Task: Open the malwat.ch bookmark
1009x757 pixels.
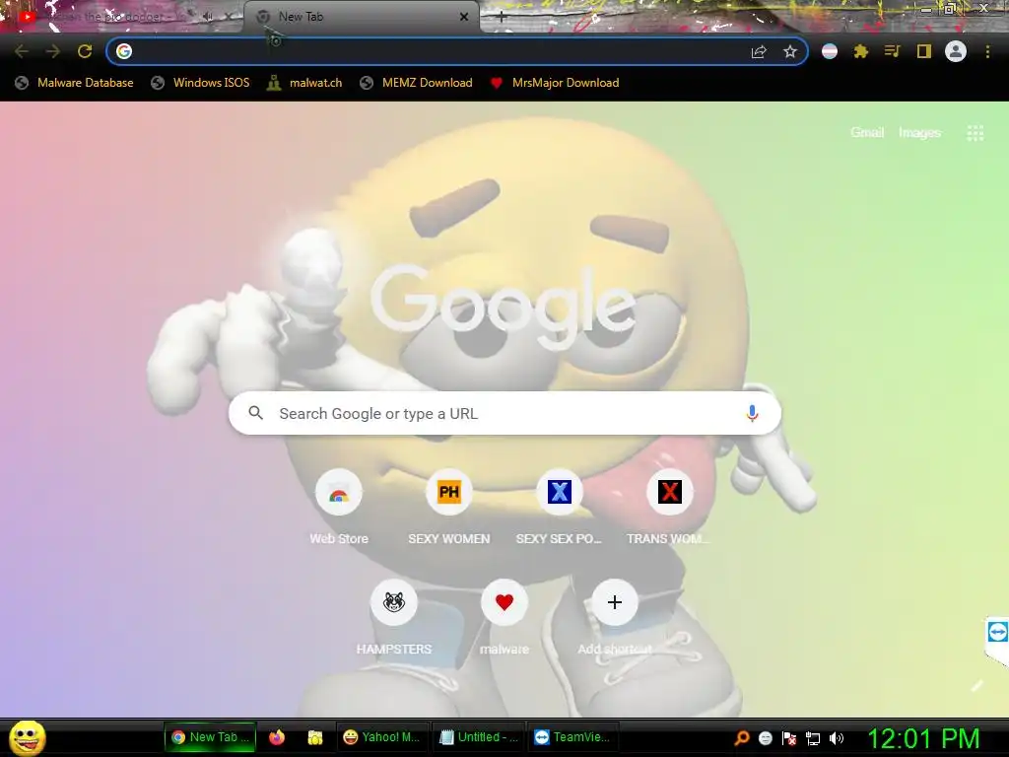Action: click(304, 83)
